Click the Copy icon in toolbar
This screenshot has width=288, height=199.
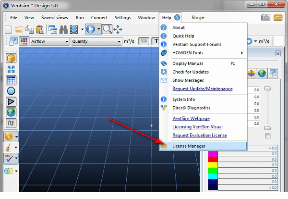pyautogui.click(x=29, y=29)
